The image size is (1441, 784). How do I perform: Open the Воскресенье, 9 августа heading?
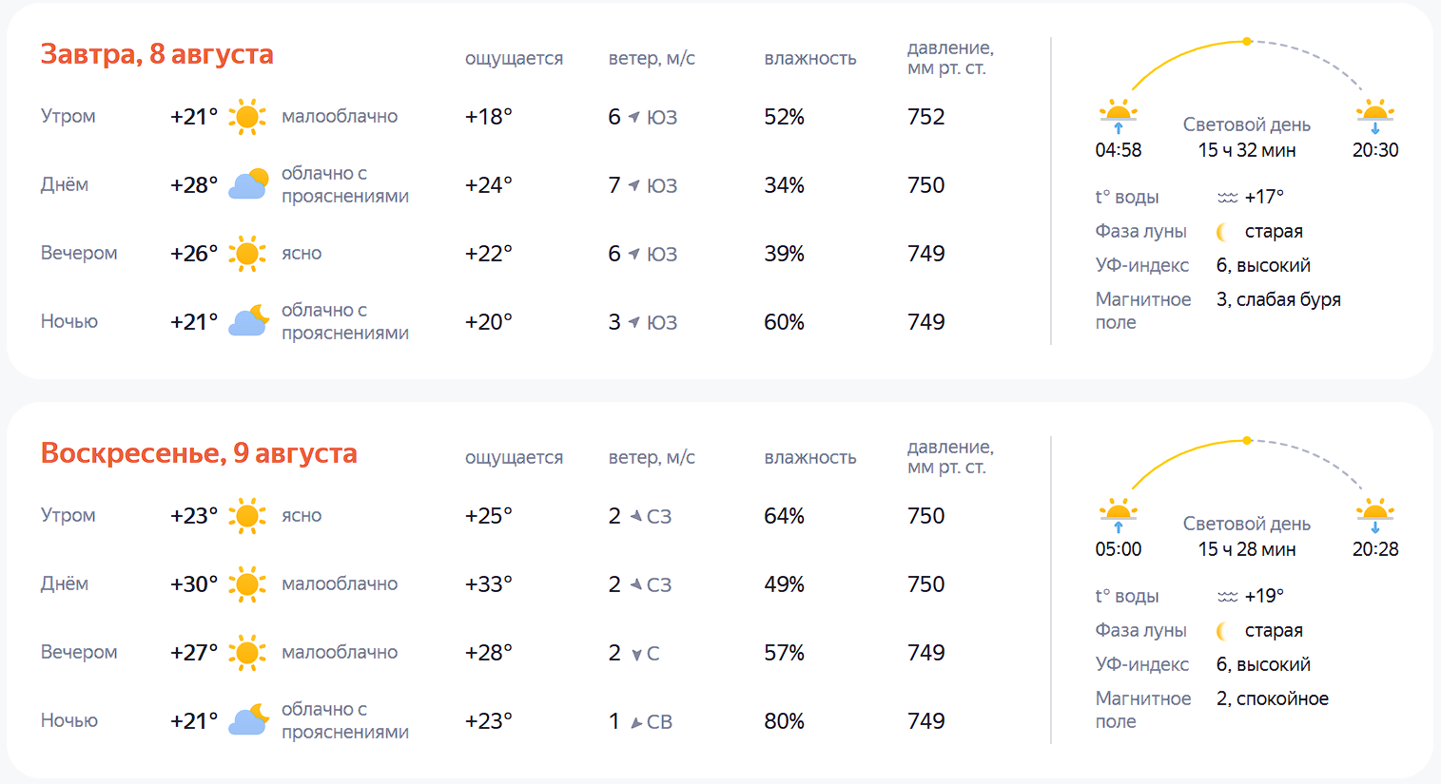[x=199, y=453]
